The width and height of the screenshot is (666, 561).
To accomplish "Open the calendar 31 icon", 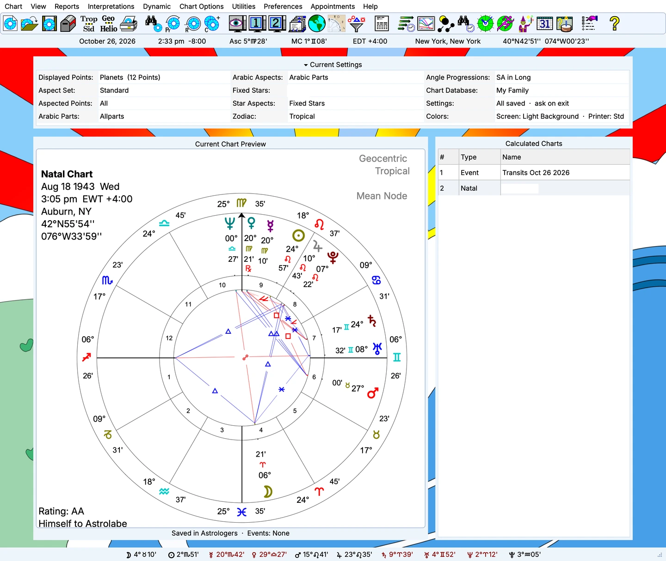I will [x=545, y=24].
